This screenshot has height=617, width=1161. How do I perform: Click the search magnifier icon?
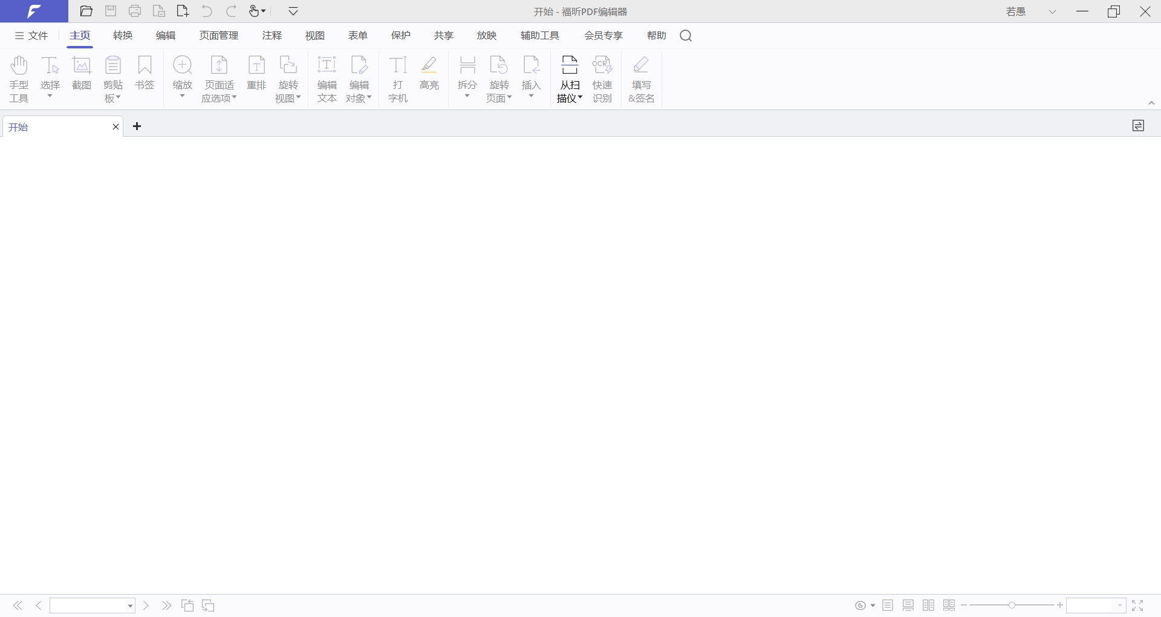pos(686,36)
